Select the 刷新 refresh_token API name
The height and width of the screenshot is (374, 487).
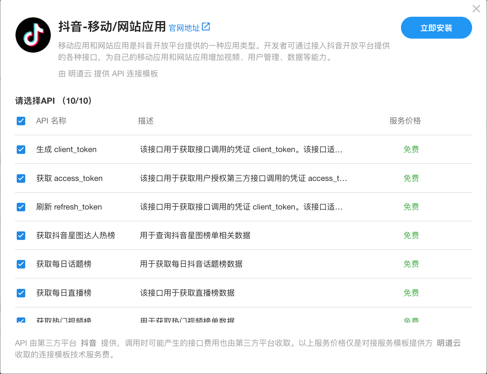69,207
